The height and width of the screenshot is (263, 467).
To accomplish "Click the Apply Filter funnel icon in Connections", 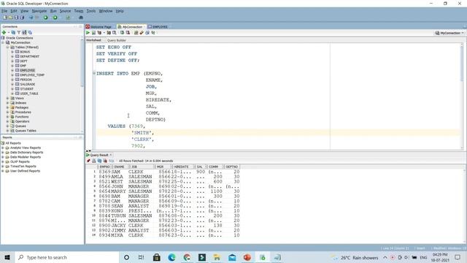I will click(x=19, y=32).
